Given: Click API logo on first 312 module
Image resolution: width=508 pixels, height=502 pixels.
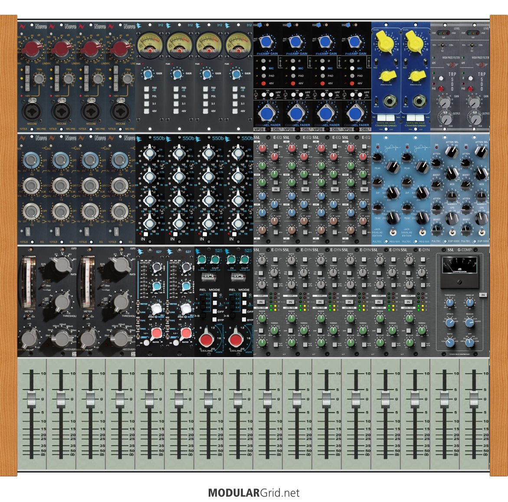Looking at the screenshot, I should tap(139, 26).
